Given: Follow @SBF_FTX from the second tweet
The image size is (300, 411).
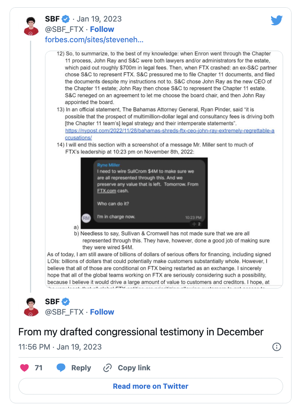Looking at the screenshot, I should (102, 312).
